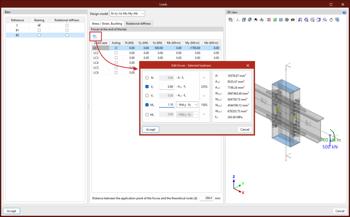The width and height of the screenshot is (350, 217).
Task: Select the pan hand tool
Action: tap(331, 20)
